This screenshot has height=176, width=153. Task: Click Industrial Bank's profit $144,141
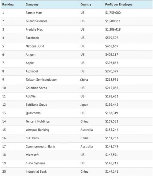point(112,172)
